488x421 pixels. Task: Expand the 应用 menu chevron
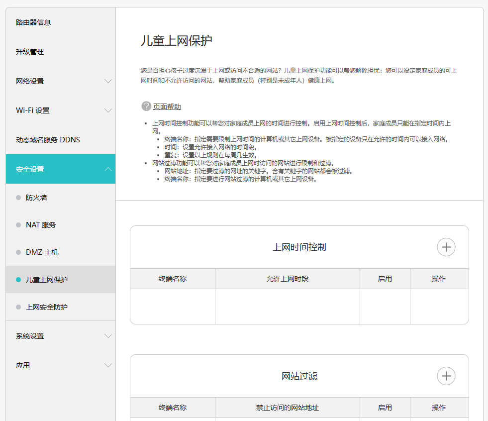tap(108, 365)
